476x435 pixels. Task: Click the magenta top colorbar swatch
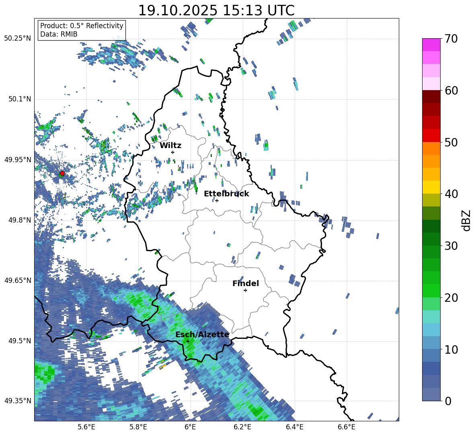coord(431,45)
